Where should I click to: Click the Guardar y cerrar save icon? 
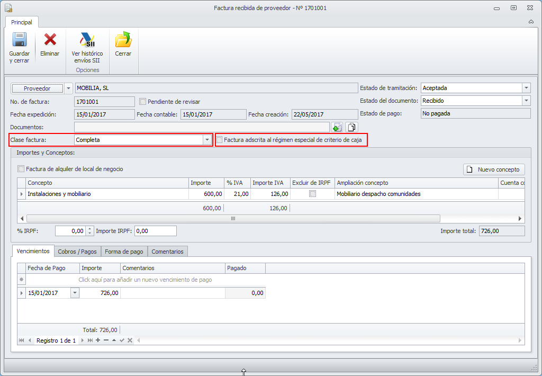(20, 40)
